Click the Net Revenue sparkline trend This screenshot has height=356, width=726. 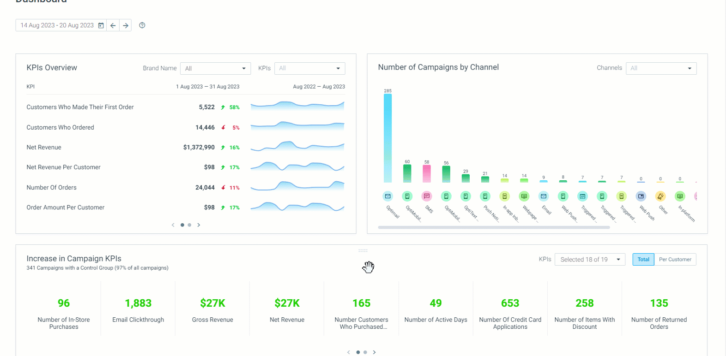[x=297, y=147]
